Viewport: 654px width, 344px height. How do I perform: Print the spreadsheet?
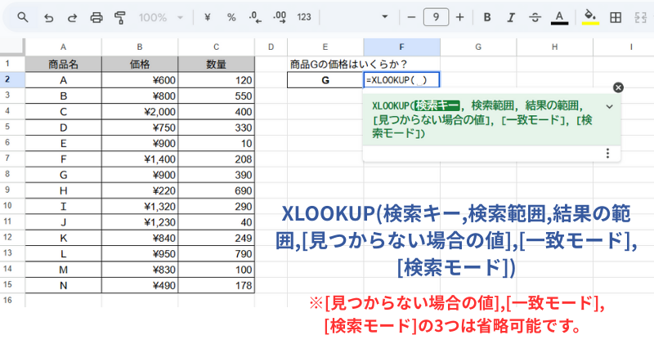(x=96, y=17)
